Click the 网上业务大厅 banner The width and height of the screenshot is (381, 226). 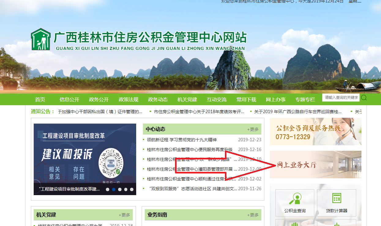[x=315, y=165]
